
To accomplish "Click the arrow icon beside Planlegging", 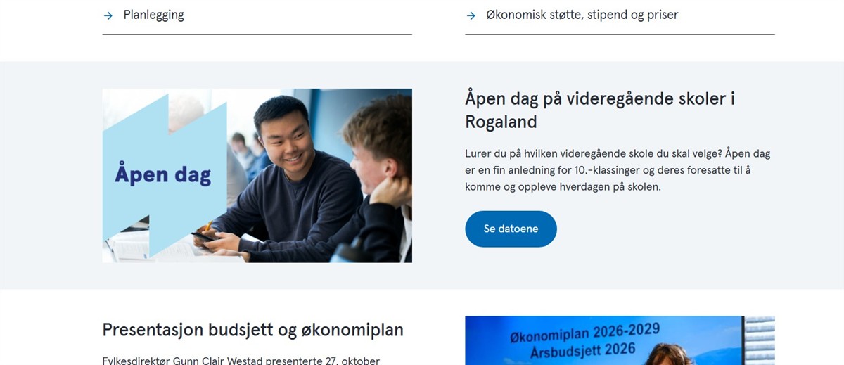I will (x=108, y=15).
